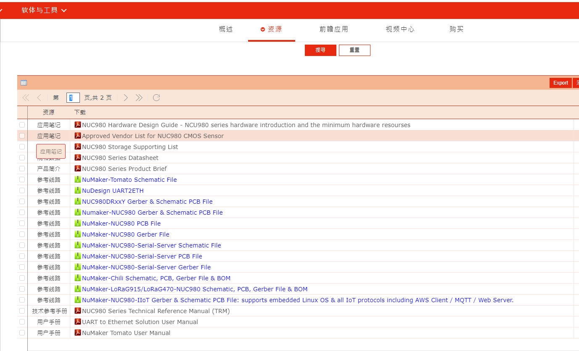Click the page number input field

(73, 97)
